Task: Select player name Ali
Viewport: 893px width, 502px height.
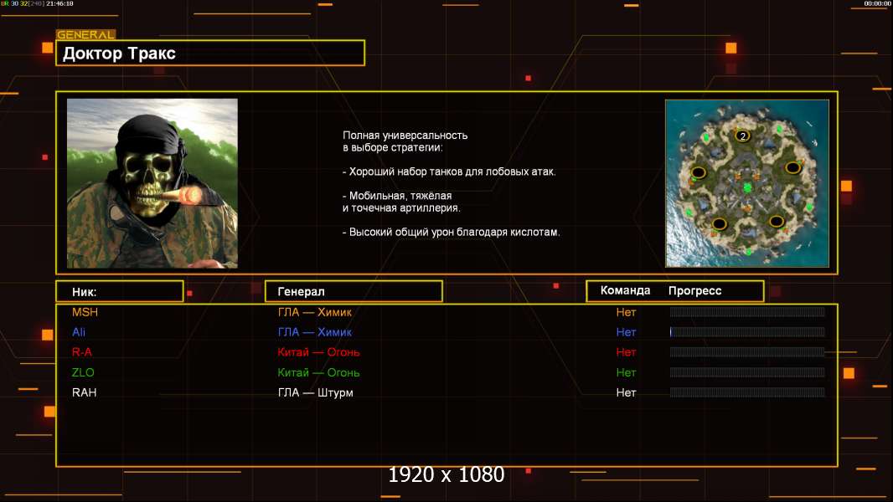Action: [x=79, y=332]
